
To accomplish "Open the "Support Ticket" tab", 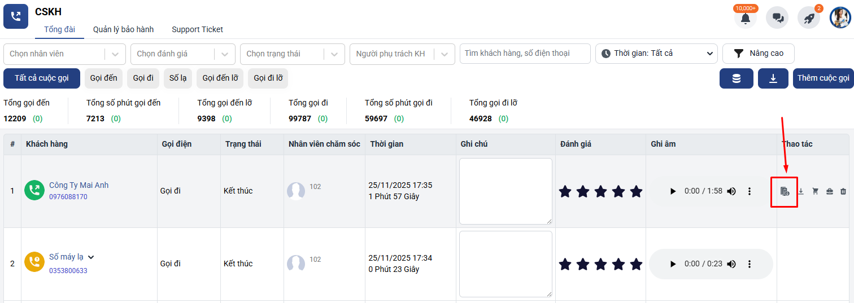I will [197, 29].
